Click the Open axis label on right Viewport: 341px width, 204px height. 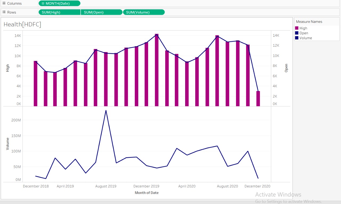(x=286, y=68)
